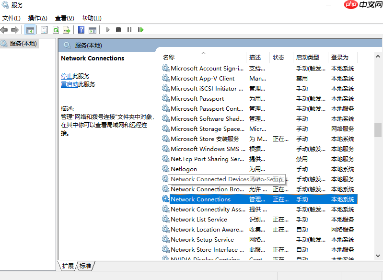The height and width of the screenshot is (280, 383).
Task: Click the gear icon next to Microsoft Software Shad...
Action: (165, 118)
